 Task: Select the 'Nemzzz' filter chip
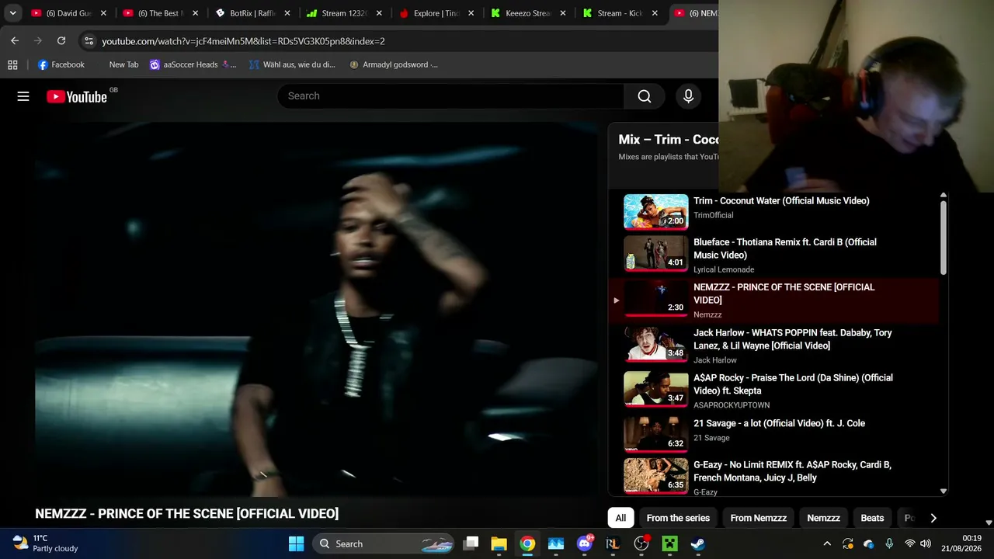click(823, 518)
